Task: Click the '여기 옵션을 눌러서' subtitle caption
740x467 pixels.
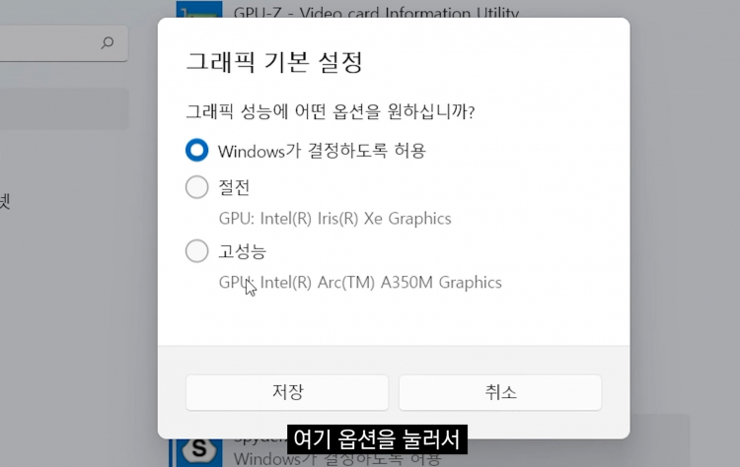Action: [377, 437]
